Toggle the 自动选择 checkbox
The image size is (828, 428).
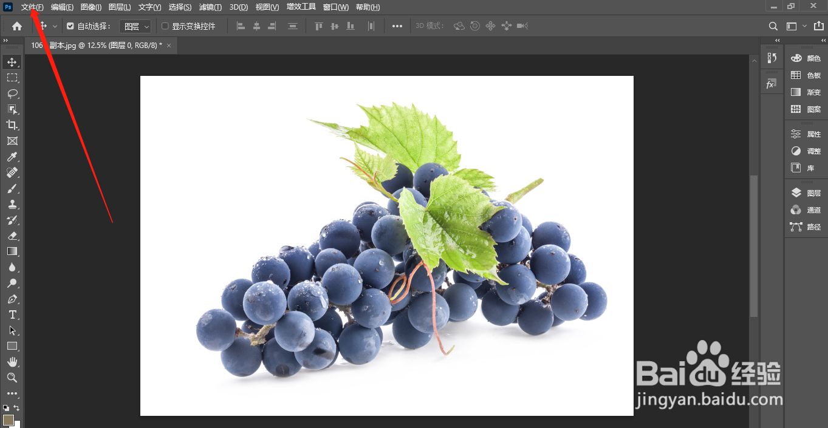tap(70, 26)
